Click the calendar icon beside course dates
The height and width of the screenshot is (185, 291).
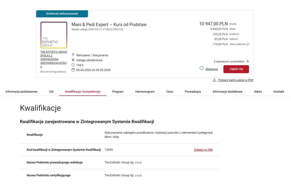click(73, 70)
